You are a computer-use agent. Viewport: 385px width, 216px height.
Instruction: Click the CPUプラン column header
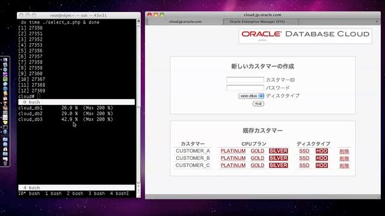click(254, 144)
